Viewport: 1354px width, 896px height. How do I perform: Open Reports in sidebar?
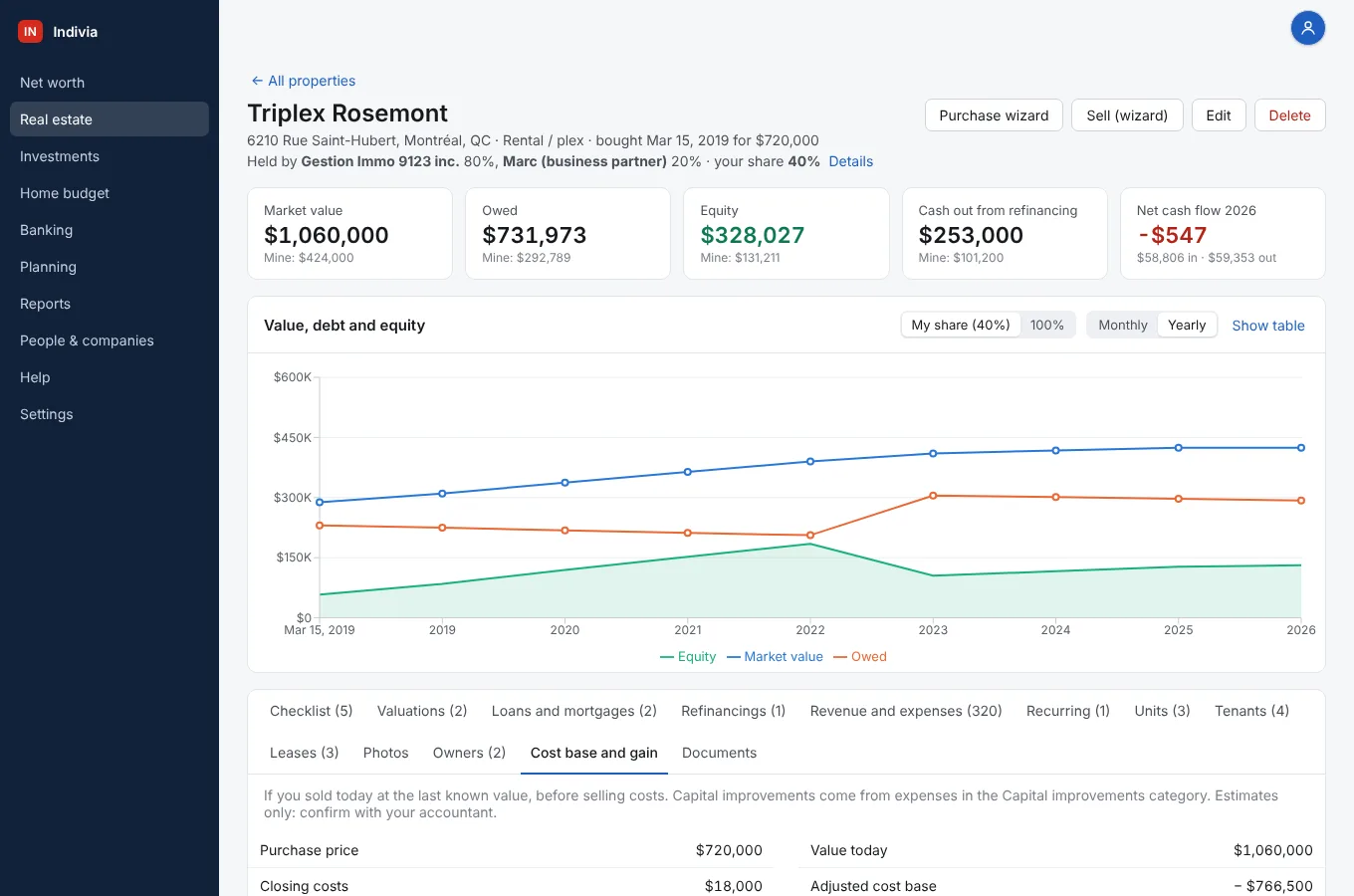110,304
